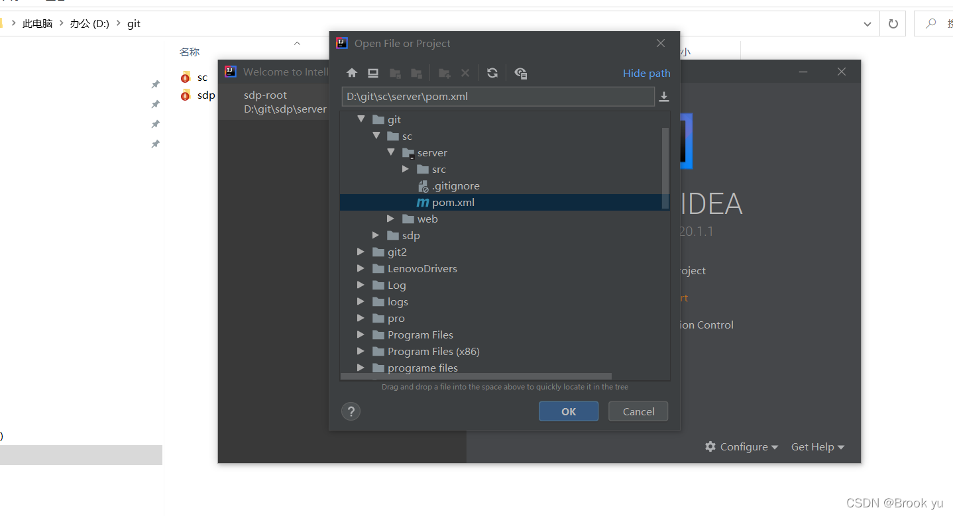Jump to Desktop directory icon

[x=373, y=73]
